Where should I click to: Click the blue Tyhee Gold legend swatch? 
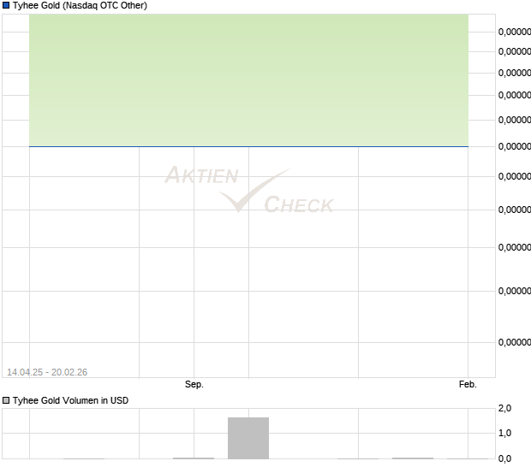[x=6, y=5]
